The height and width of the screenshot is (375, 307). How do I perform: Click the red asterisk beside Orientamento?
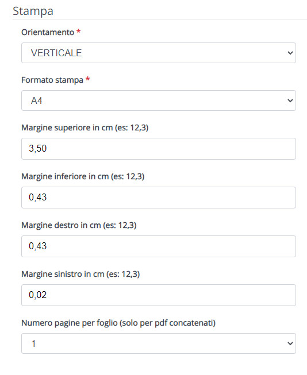[x=79, y=31]
